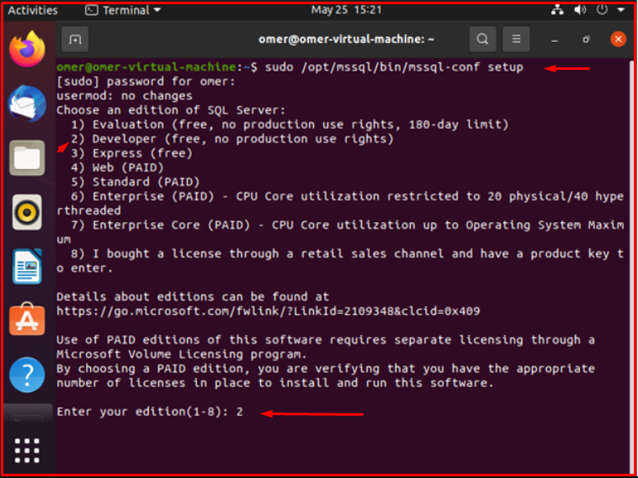Maximize the terminal window

tap(586, 40)
